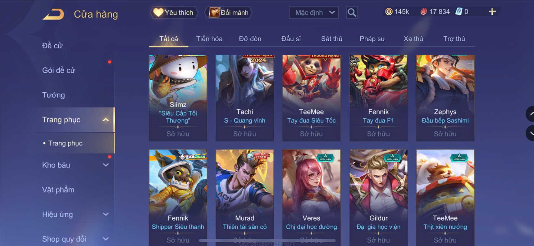Screen dimensions: 534x246
Task: Select the Tachi S - Quang vinh skin
Action: pyautogui.click(x=245, y=98)
